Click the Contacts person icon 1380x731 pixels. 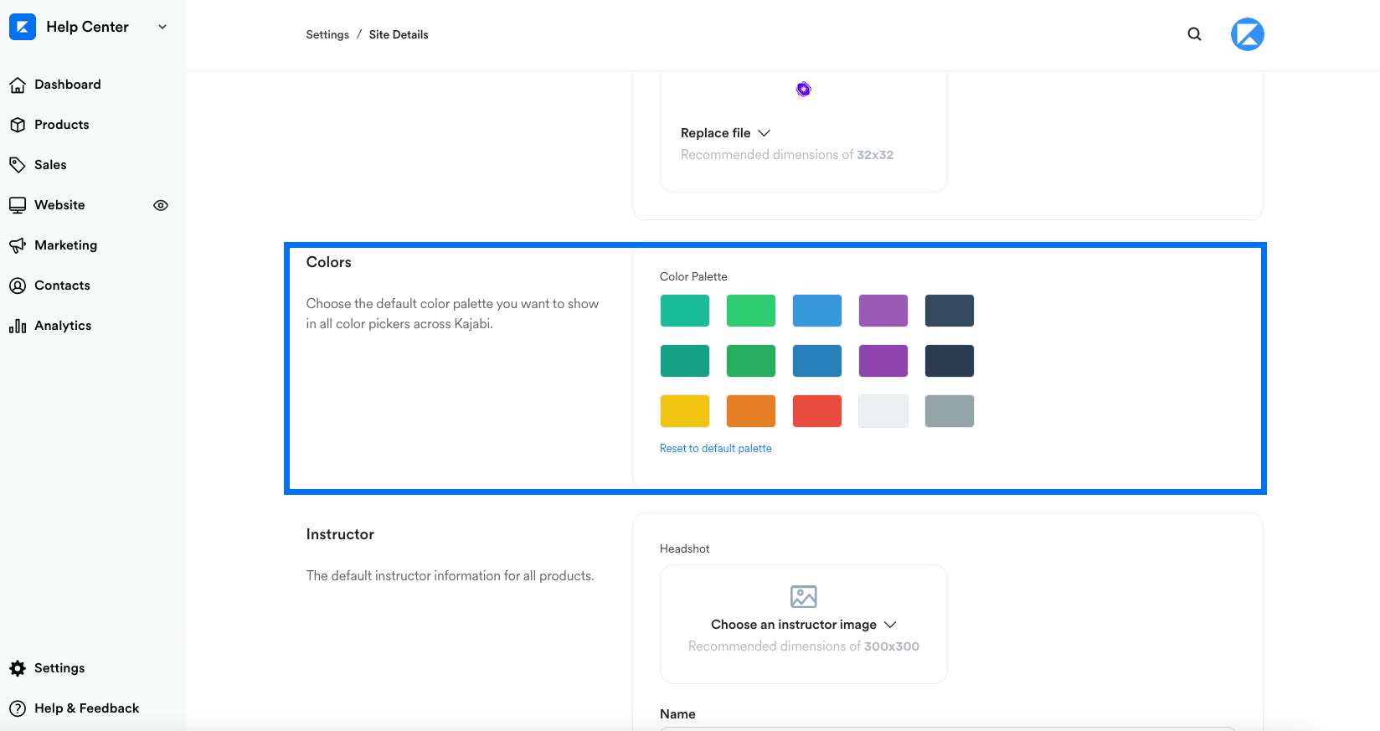tap(18, 286)
